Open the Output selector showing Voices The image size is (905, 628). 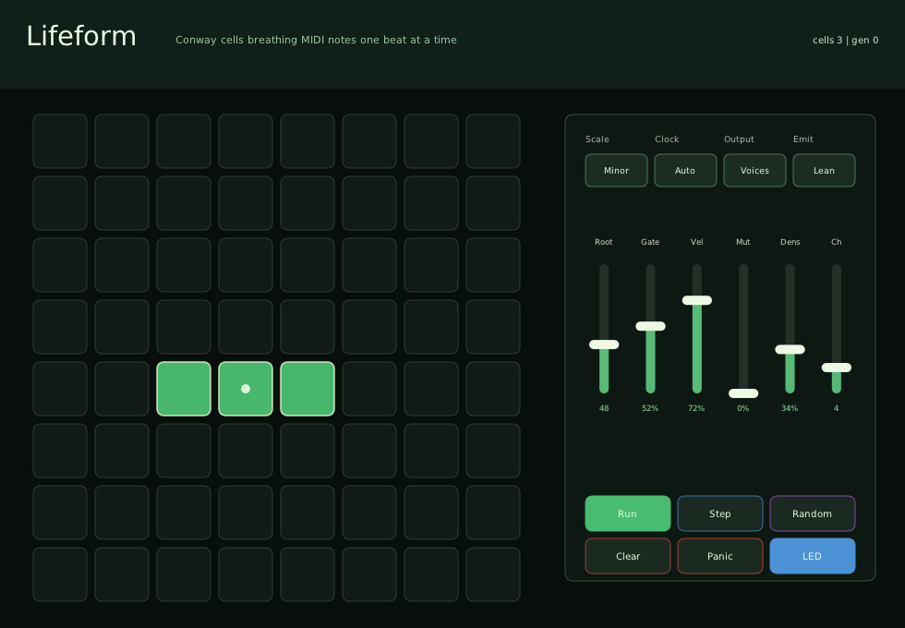(754, 170)
